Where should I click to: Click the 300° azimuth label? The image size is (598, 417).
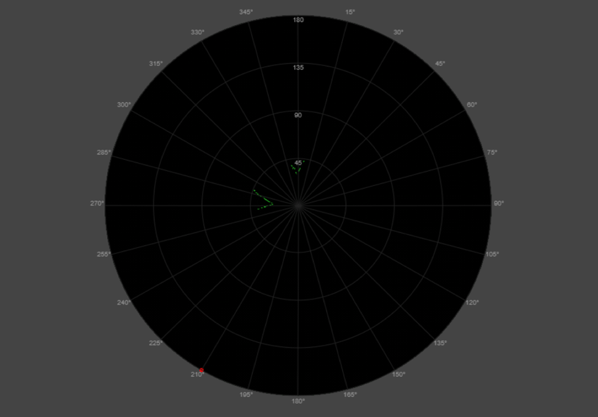[124, 103]
